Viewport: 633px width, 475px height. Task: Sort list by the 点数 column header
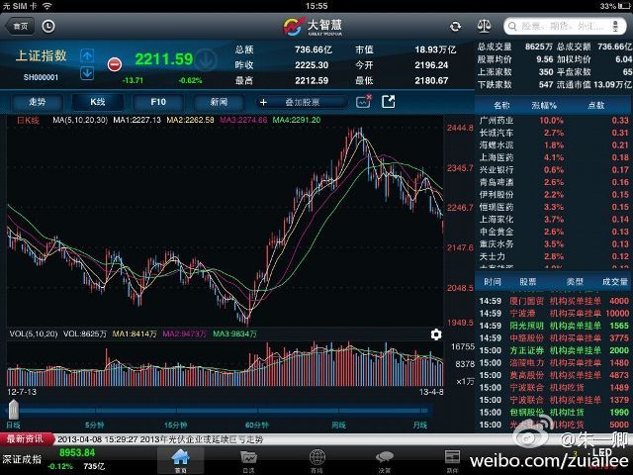pyautogui.click(x=595, y=106)
